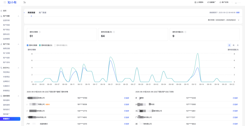Image resolution: width=245 pixels, height=126 pixels.
Task: Click the chart peak at 08-21
Action: click(110, 57)
